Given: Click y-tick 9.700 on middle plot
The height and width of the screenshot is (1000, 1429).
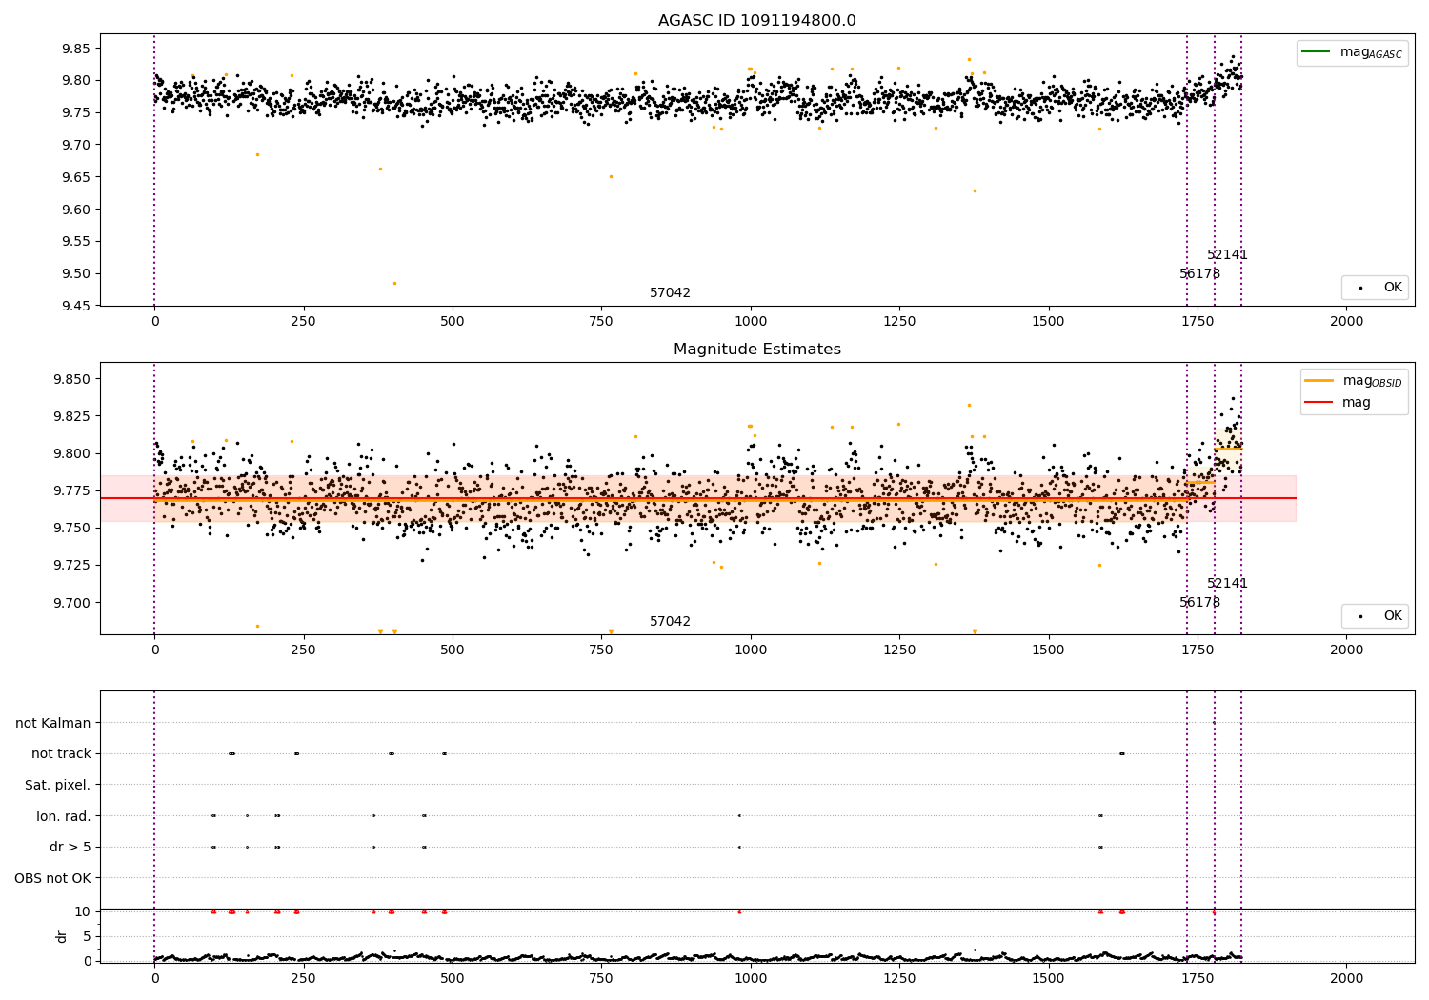Looking at the screenshot, I should pyautogui.click(x=71, y=603).
